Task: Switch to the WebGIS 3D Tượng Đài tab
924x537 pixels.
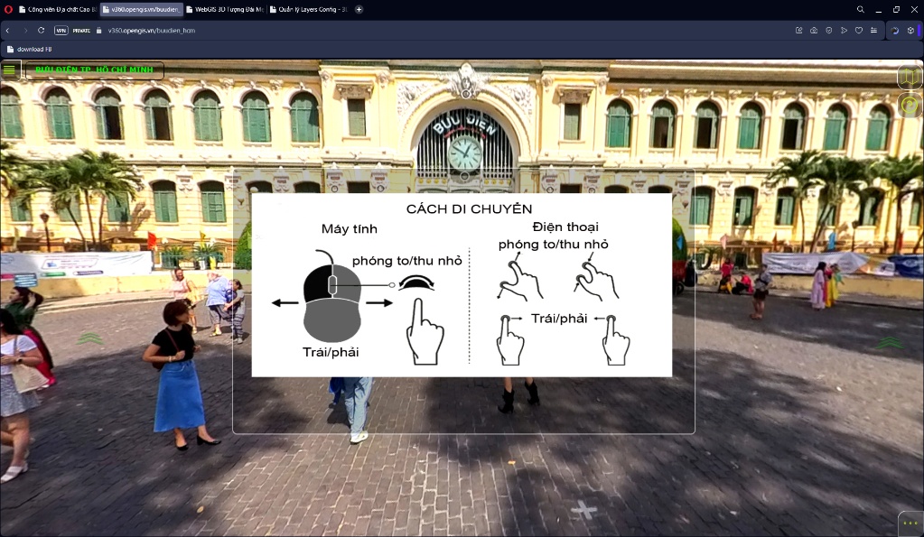Action: pyautogui.click(x=225, y=9)
